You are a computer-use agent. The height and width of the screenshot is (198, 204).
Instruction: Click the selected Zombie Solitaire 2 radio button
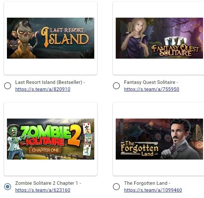8,187
